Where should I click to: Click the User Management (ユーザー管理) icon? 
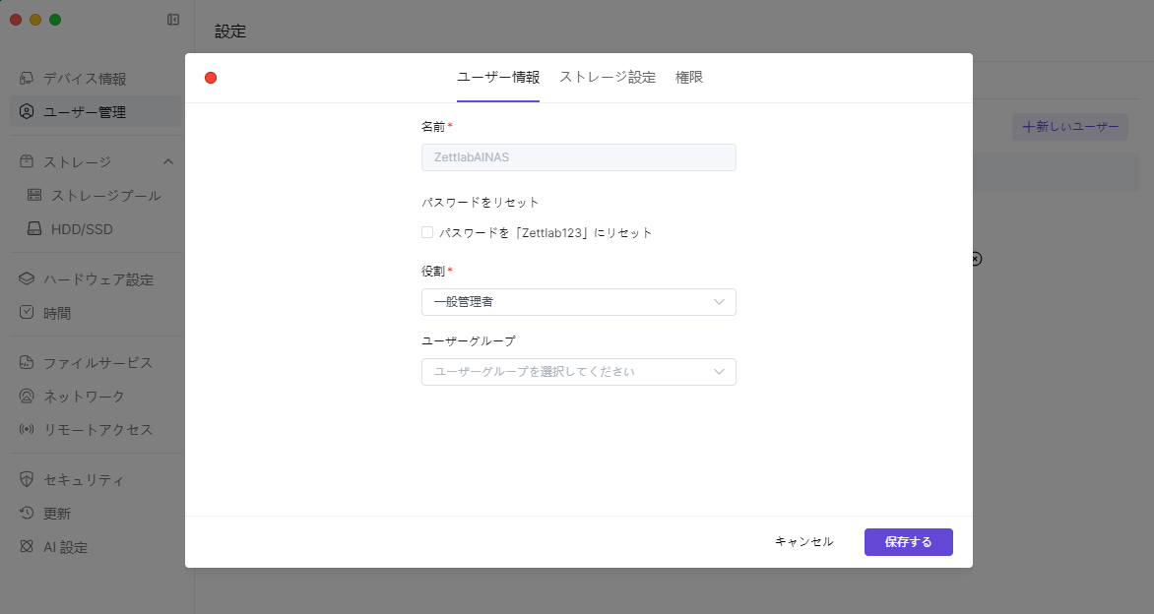pyautogui.click(x=27, y=112)
